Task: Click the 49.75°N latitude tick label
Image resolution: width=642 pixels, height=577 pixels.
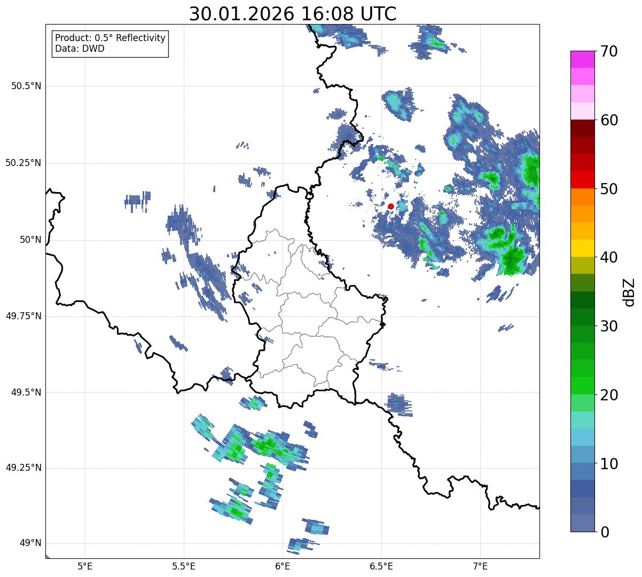Action: click(24, 316)
